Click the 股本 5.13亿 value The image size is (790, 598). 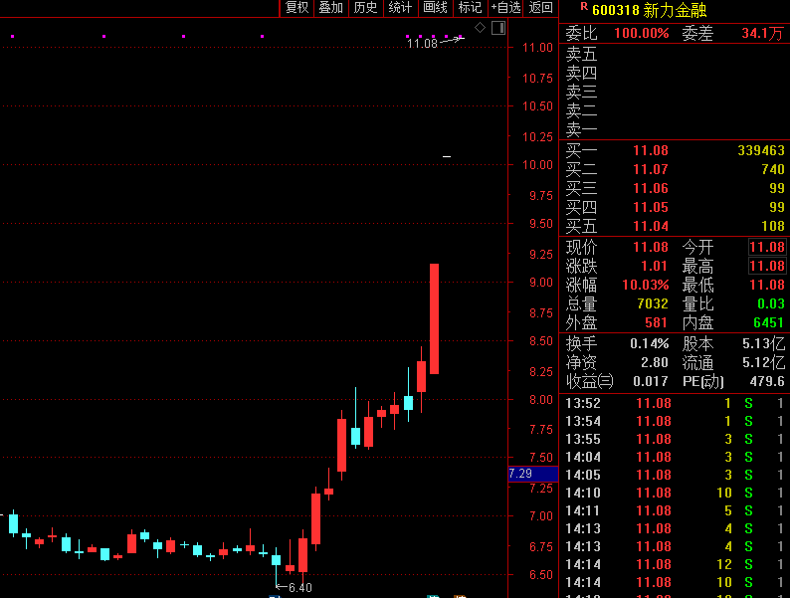tap(763, 344)
